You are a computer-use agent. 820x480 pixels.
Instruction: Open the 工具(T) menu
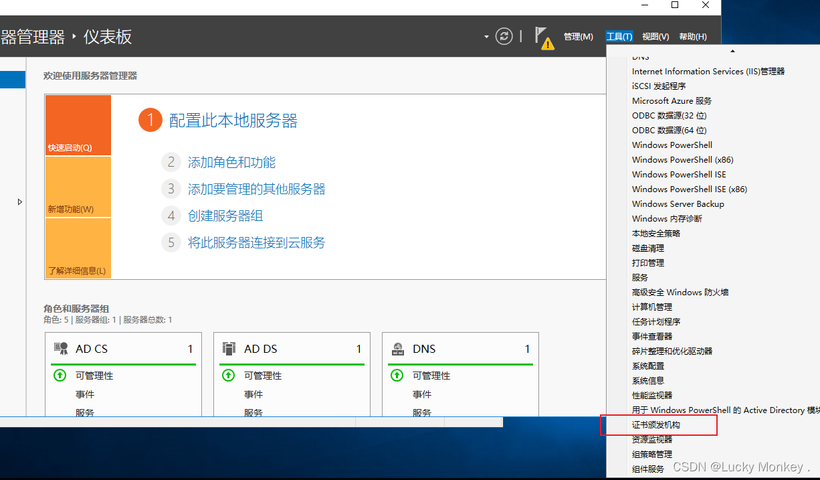click(x=619, y=37)
